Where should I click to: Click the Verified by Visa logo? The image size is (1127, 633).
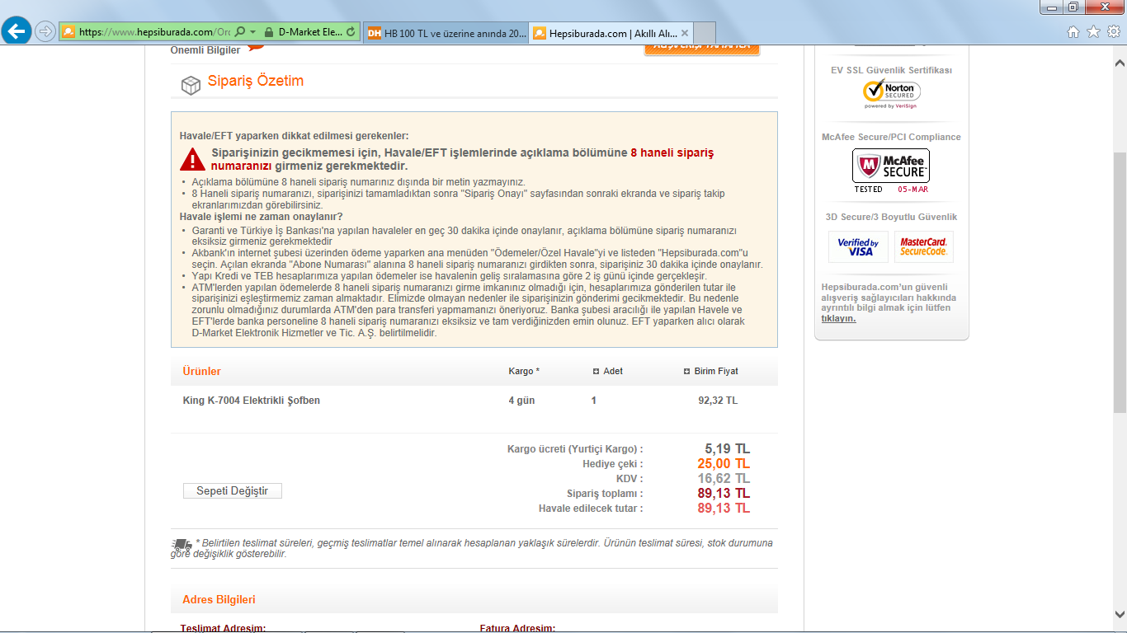coord(858,246)
